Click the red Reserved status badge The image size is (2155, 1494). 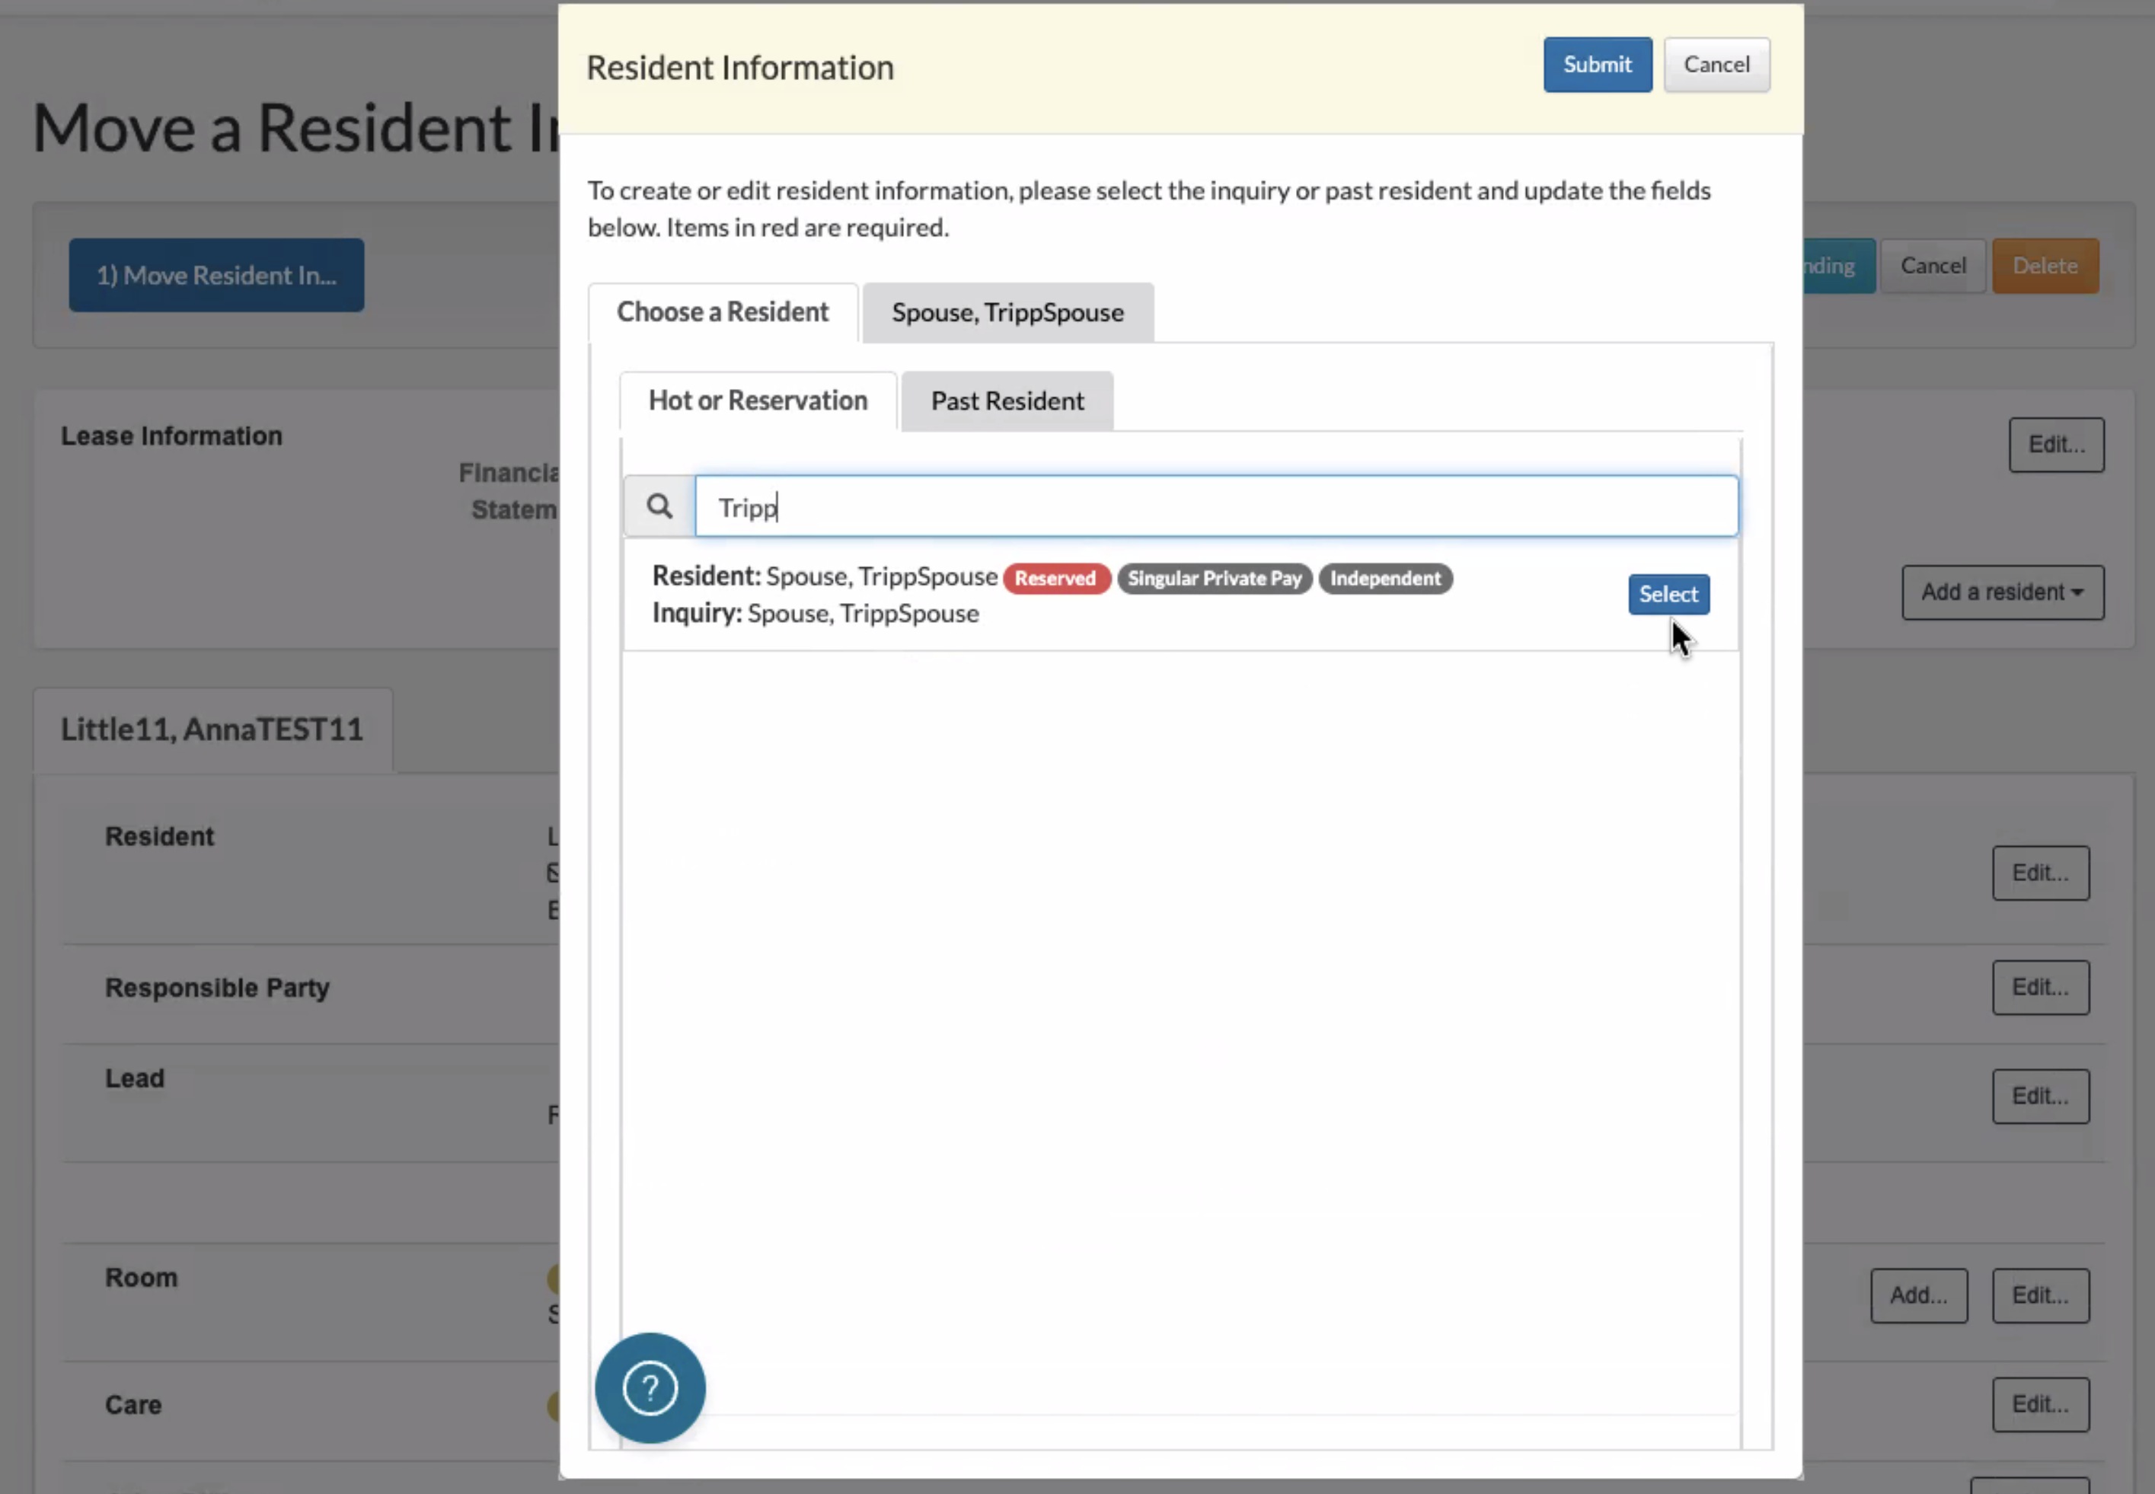coord(1055,579)
